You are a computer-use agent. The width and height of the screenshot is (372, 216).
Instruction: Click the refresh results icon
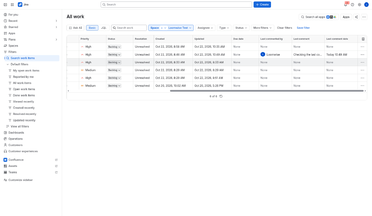[221, 96]
